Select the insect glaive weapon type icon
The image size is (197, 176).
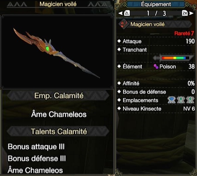click(124, 24)
